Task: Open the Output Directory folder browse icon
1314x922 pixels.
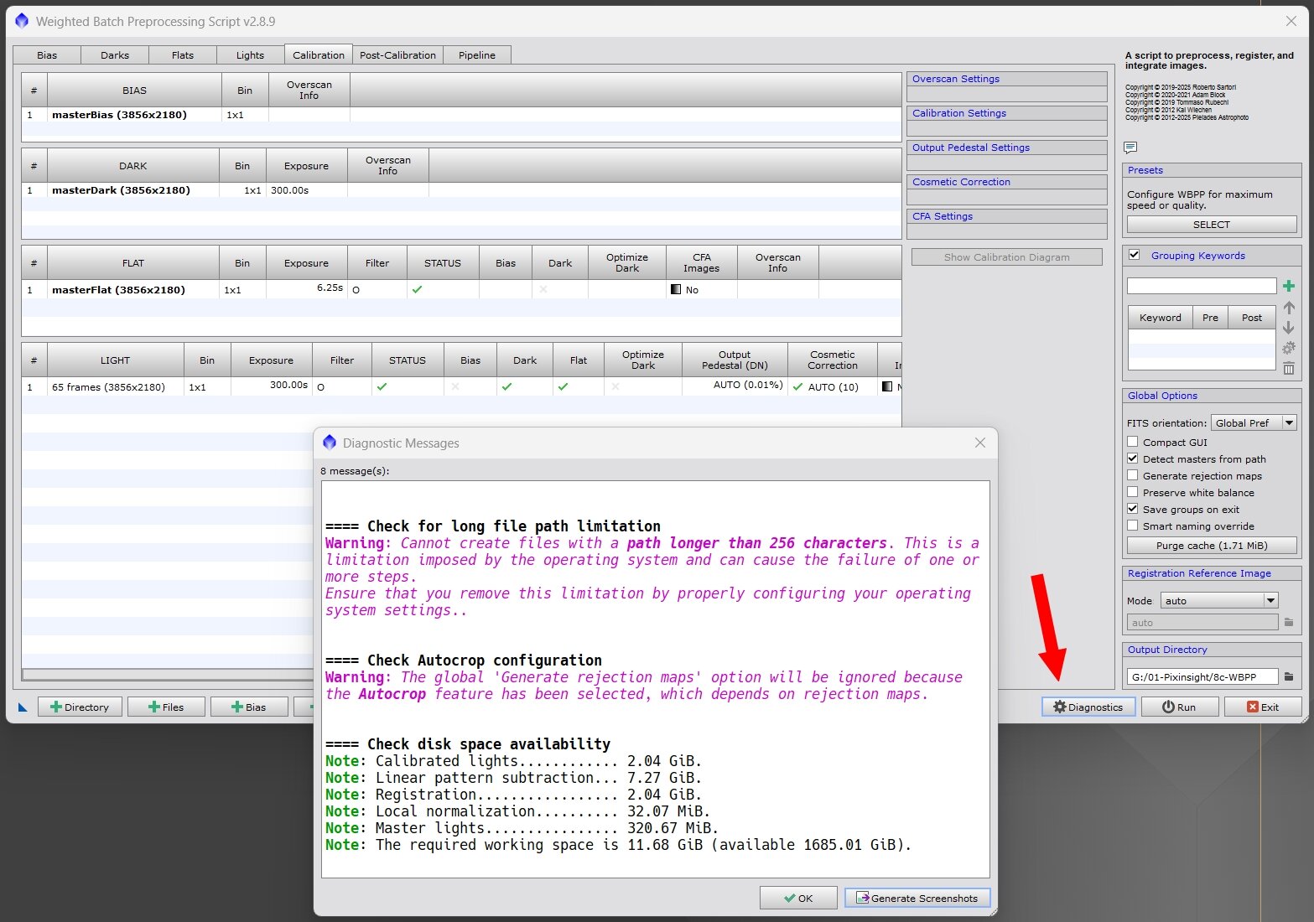Action: [1289, 676]
